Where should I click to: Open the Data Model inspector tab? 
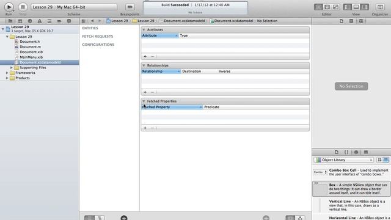[361, 21]
